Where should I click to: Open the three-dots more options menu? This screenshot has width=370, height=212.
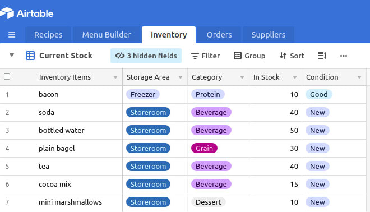(x=344, y=56)
